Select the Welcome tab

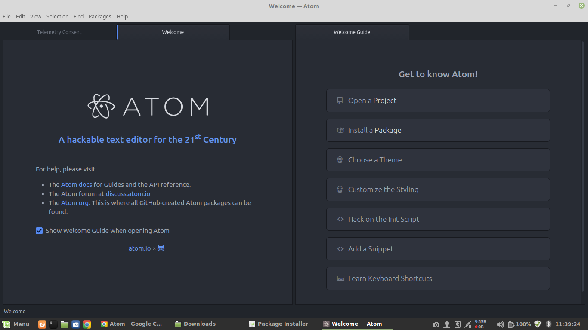pos(173,32)
